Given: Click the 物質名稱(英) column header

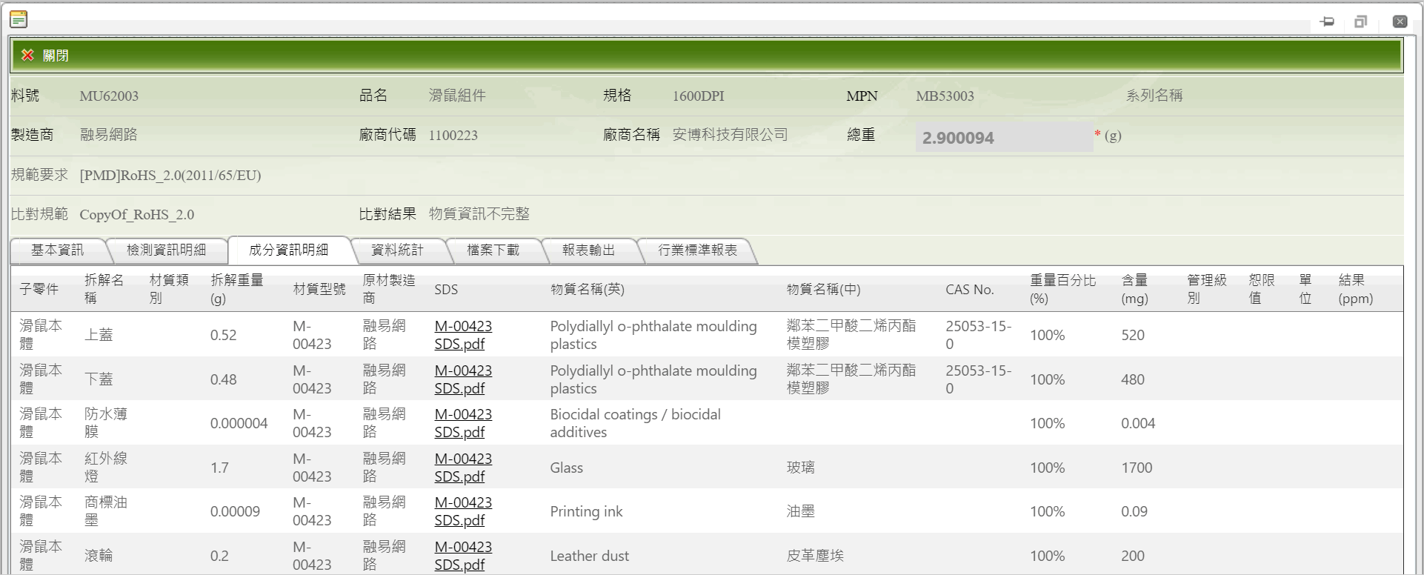Looking at the screenshot, I should pos(588,290).
